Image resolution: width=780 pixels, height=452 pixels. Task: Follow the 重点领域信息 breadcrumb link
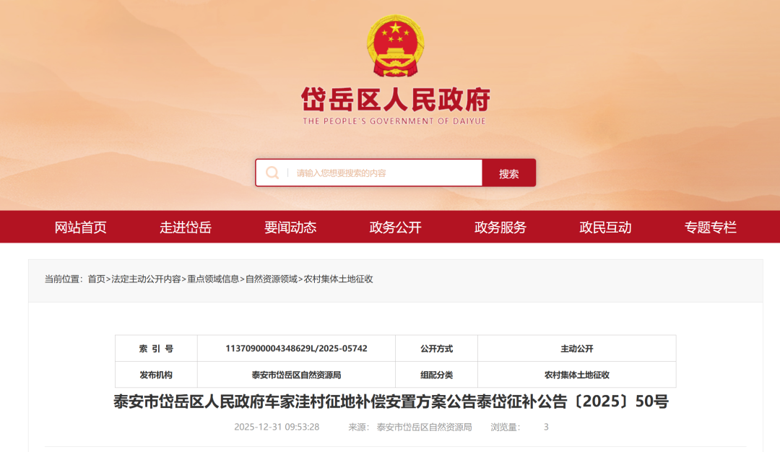[x=213, y=279]
